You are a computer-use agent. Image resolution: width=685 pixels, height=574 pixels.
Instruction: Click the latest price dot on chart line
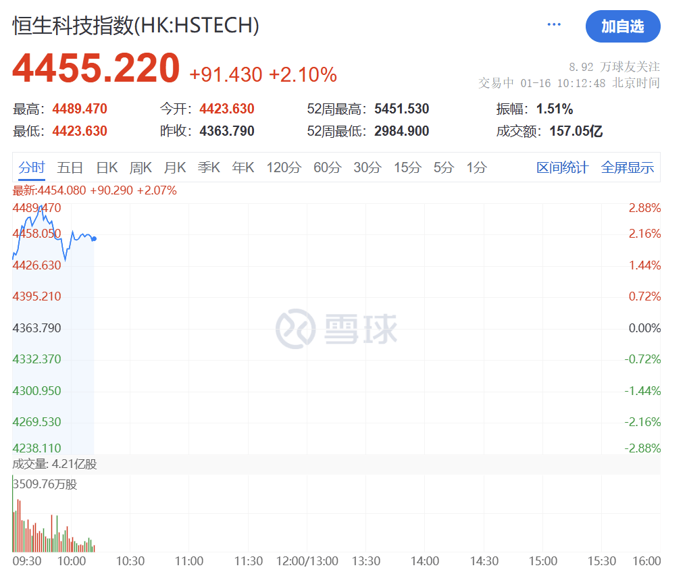[x=94, y=238]
